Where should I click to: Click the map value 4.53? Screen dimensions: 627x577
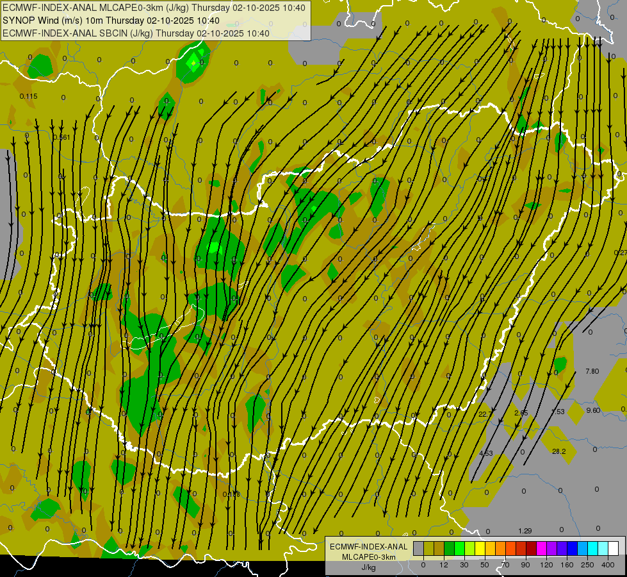[x=486, y=453]
